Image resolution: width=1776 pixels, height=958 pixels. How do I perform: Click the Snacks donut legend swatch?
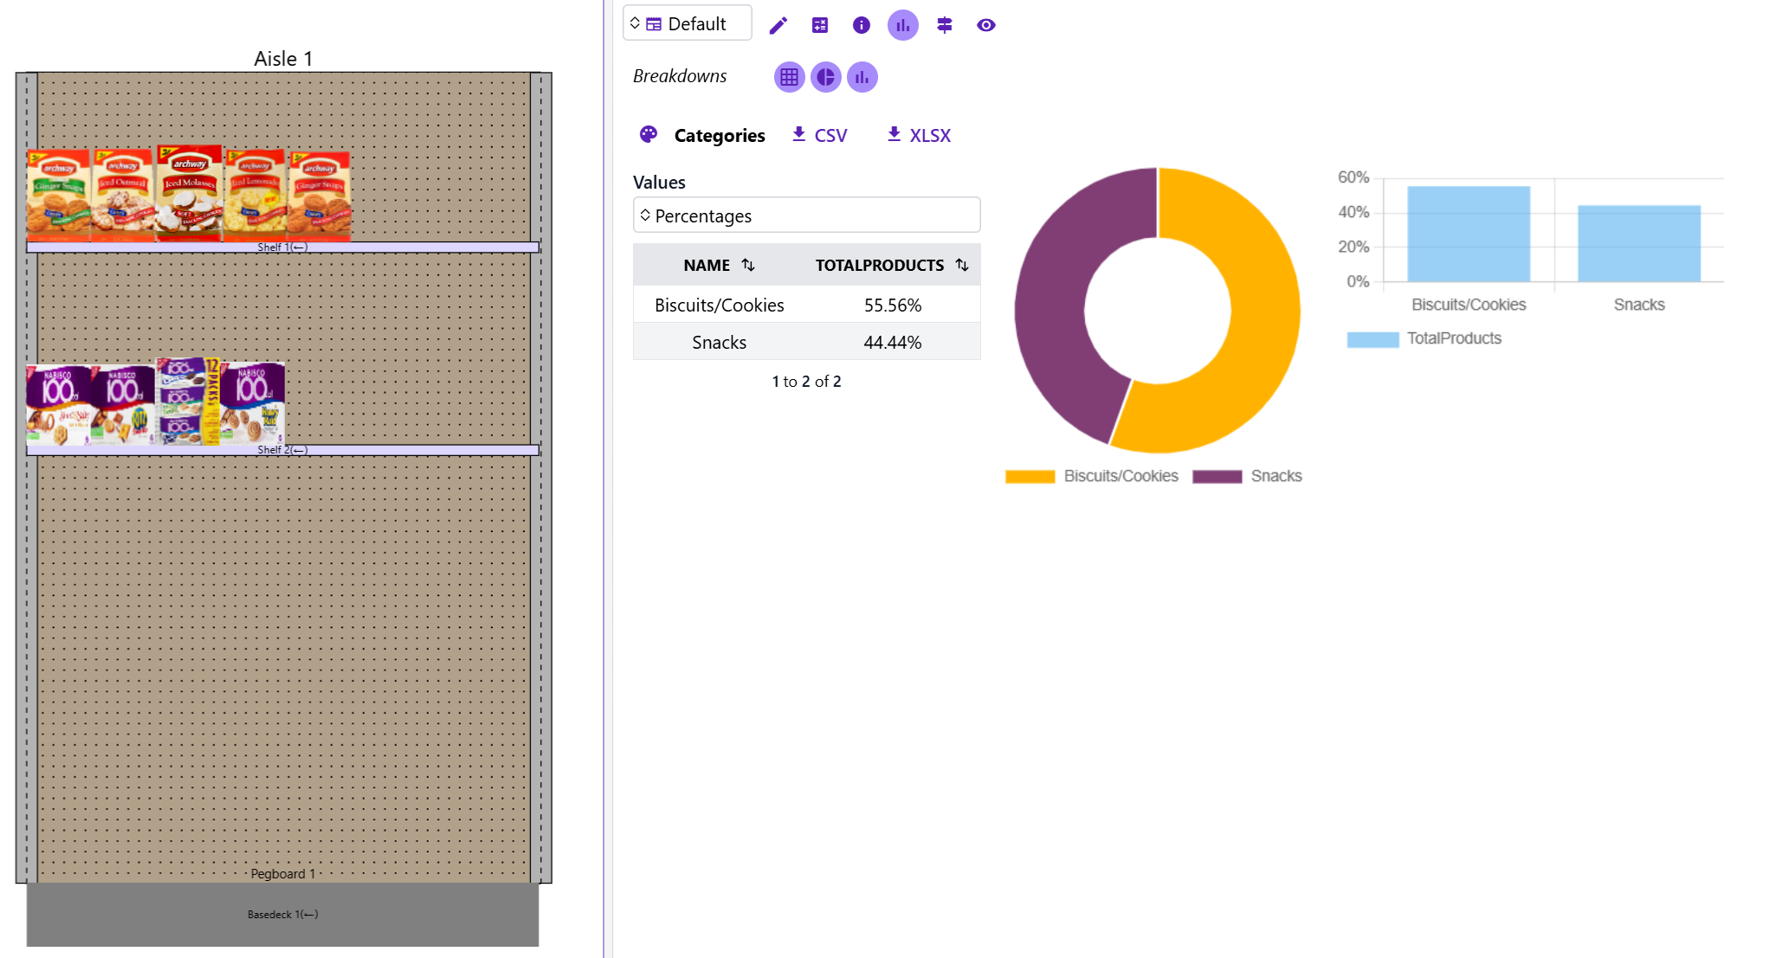pyautogui.click(x=1217, y=476)
